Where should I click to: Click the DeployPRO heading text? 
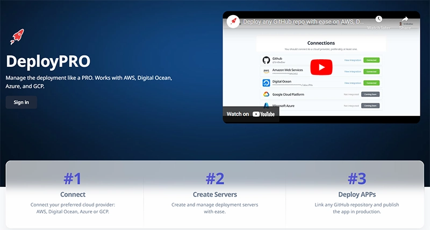48,61
